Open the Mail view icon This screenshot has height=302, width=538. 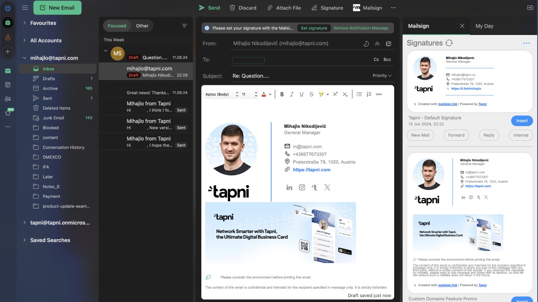[8, 71]
